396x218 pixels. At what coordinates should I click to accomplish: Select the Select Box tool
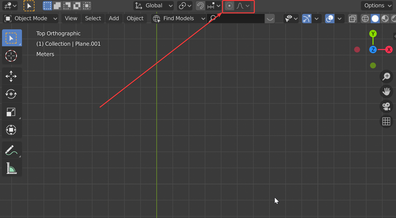[12, 38]
